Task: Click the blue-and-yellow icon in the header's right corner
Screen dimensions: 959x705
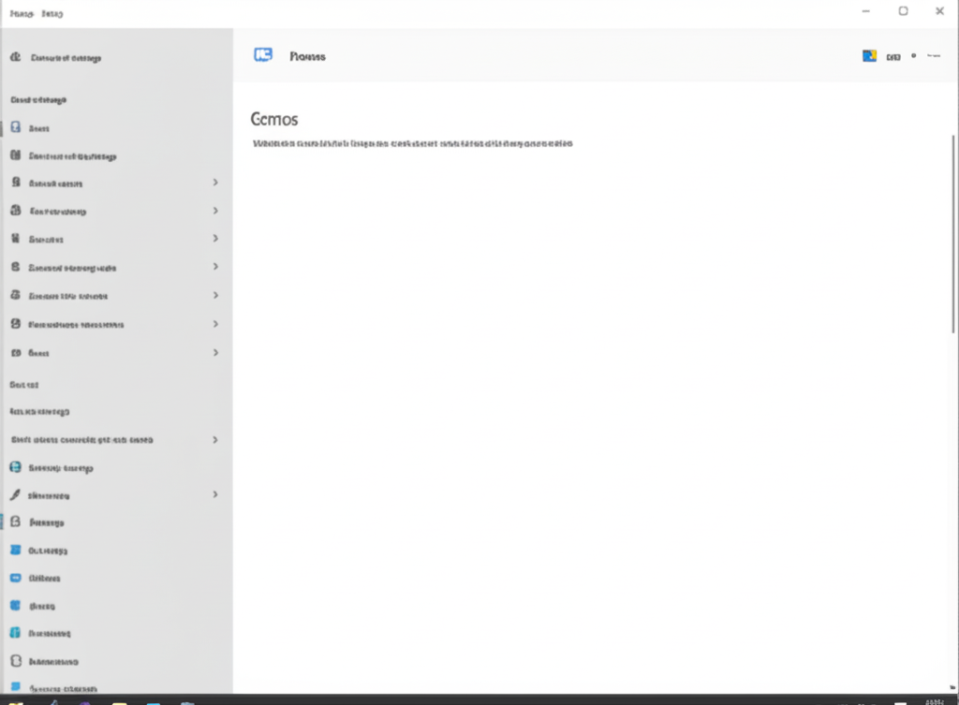Action: [x=869, y=56]
